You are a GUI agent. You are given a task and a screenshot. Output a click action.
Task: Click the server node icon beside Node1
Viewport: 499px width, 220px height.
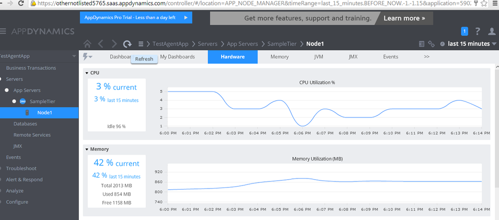pos(27,112)
